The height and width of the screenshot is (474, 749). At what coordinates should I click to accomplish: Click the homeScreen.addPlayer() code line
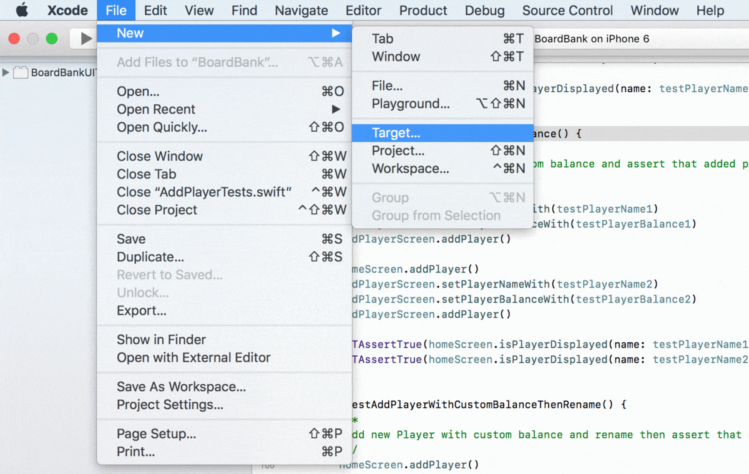pyautogui.click(x=409, y=465)
